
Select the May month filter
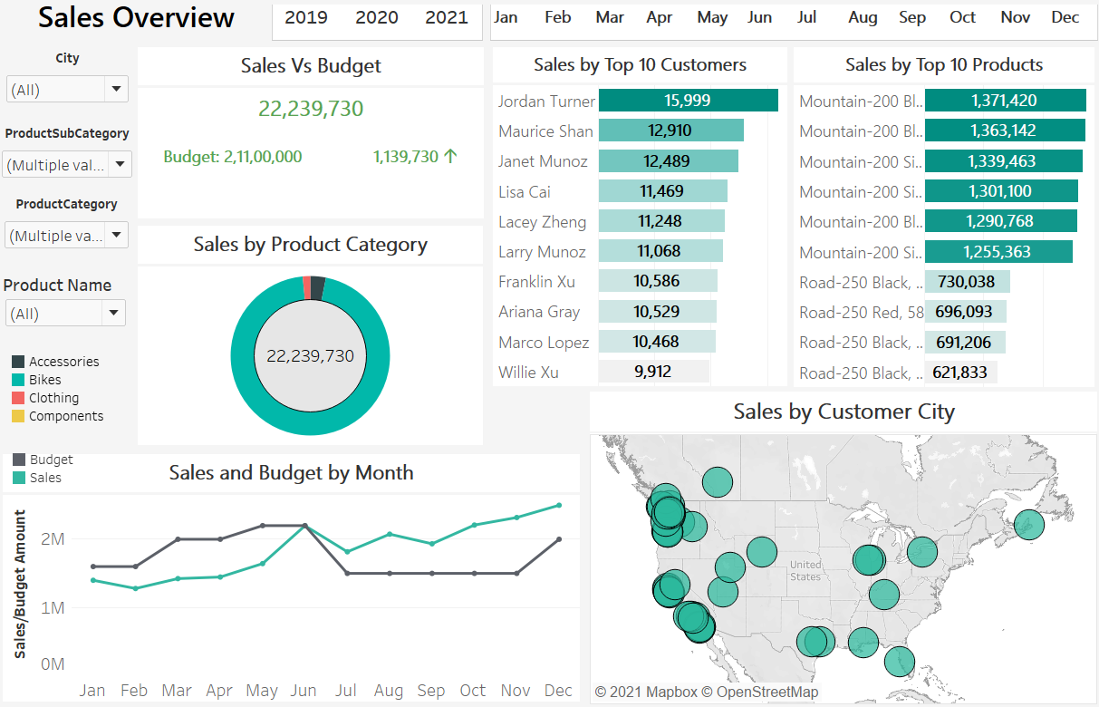[713, 17]
